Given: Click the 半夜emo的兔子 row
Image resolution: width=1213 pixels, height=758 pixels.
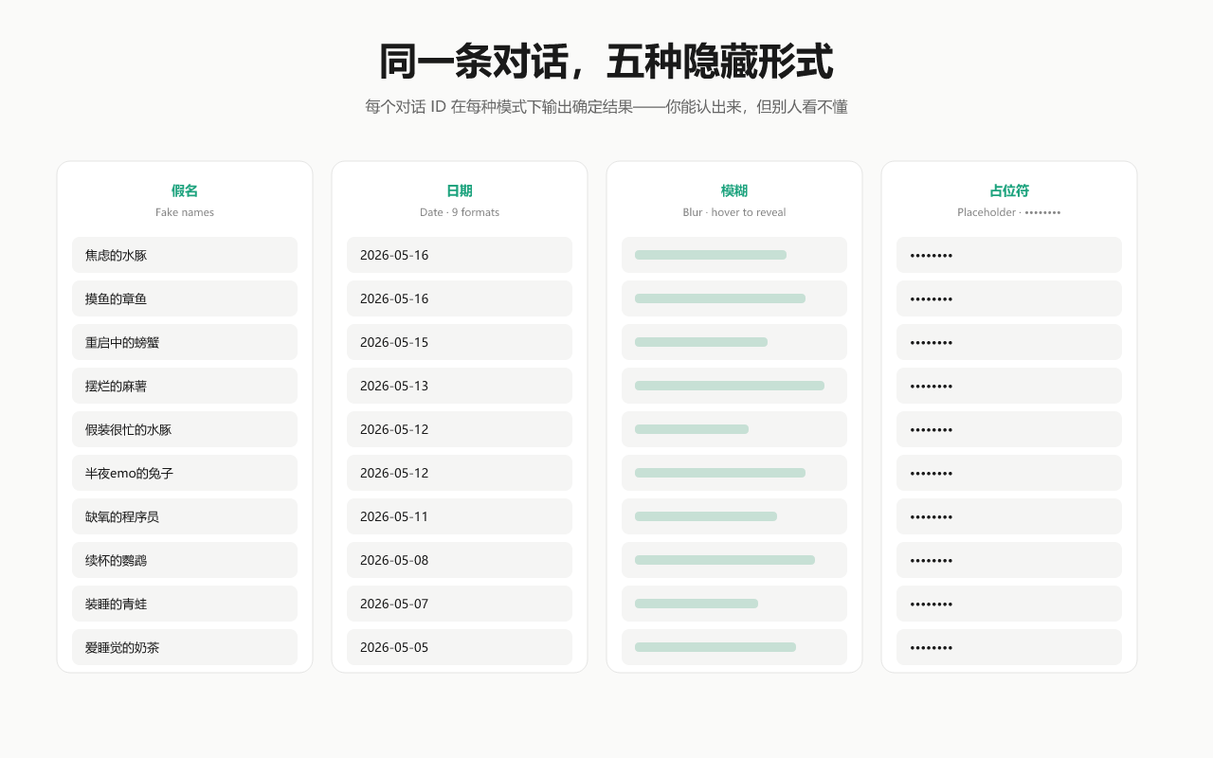Looking at the screenshot, I should [x=185, y=473].
